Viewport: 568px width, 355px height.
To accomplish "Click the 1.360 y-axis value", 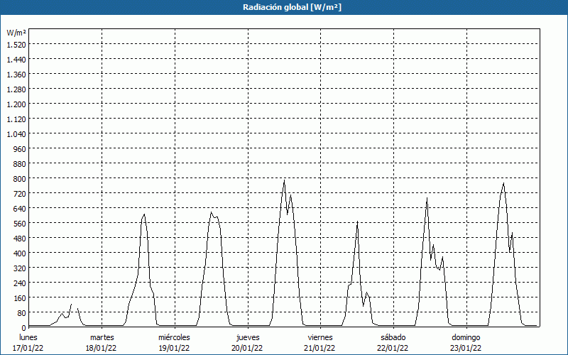I will click(16, 75).
